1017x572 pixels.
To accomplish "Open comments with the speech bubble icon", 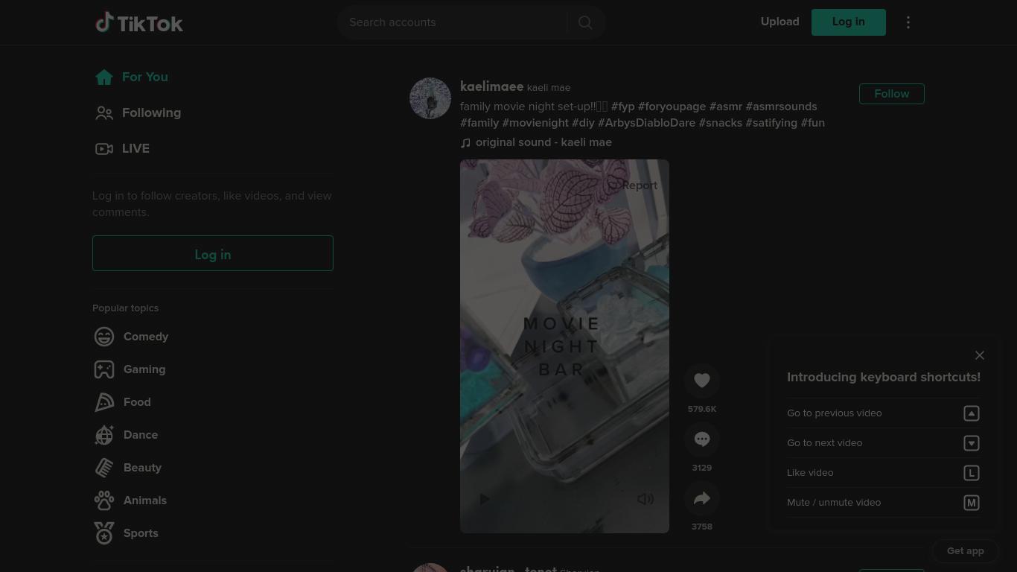I will [702, 439].
